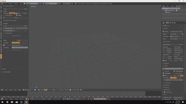This screenshot has width=186, height=104.
Task: Play the animation forward
Action: click(x=69, y=99)
